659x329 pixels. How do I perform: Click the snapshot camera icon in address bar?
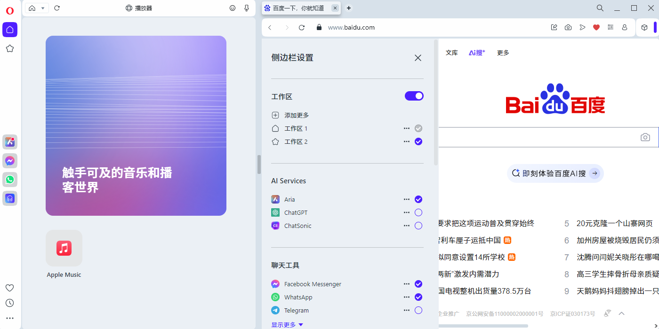click(568, 28)
